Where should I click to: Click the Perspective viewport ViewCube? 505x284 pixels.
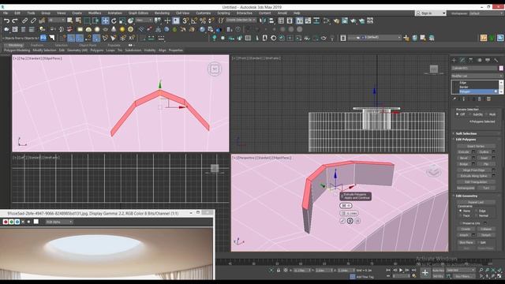pyautogui.click(x=434, y=172)
